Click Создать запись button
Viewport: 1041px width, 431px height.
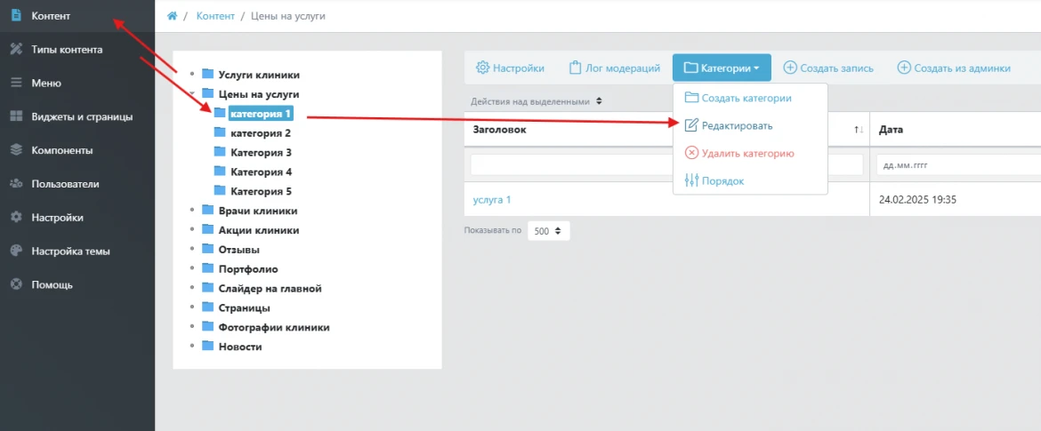(x=828, y=68)
